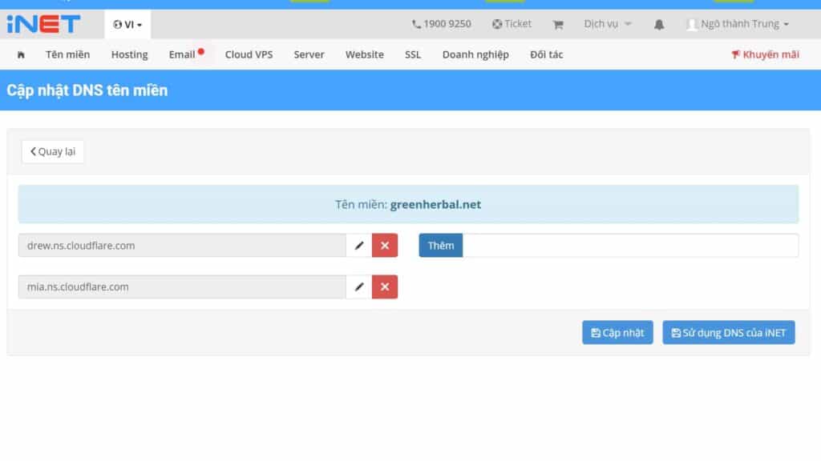Screen dimensions: 821x461
Task: Open Ngô thành Trung account menu
Action: (x=738, y=24)
